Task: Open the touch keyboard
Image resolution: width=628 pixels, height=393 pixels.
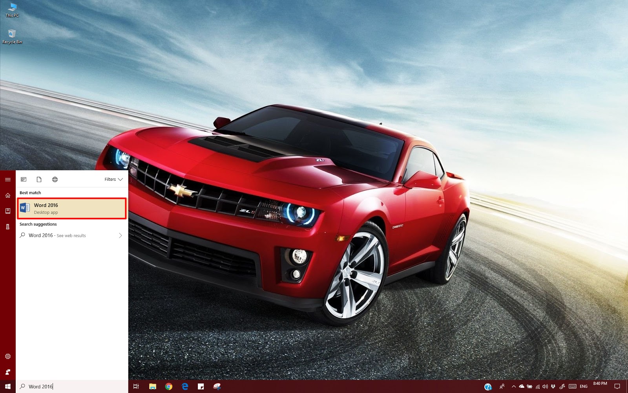Action: click(x=573, y=386)
